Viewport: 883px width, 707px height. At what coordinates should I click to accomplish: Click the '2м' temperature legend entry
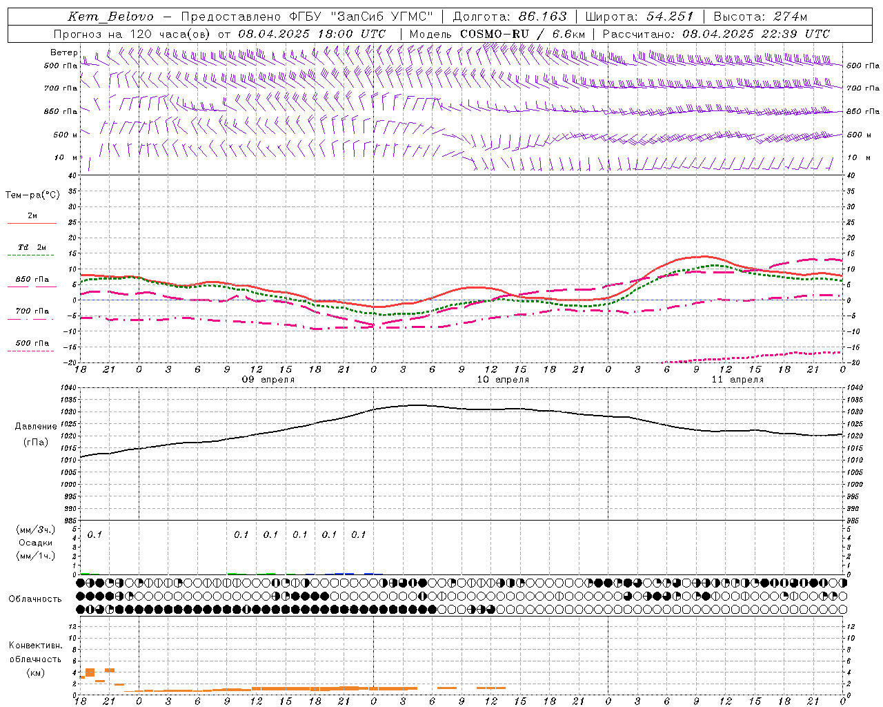point(32,216)
